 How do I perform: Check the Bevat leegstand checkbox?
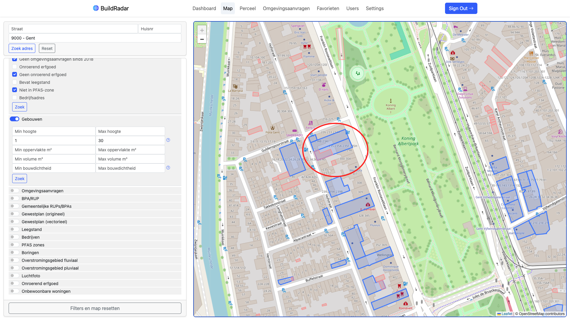[x=15, y=82]
